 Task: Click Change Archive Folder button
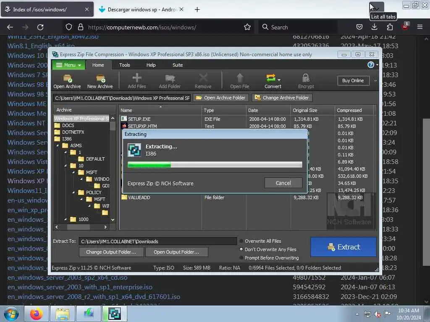point(282,98)
